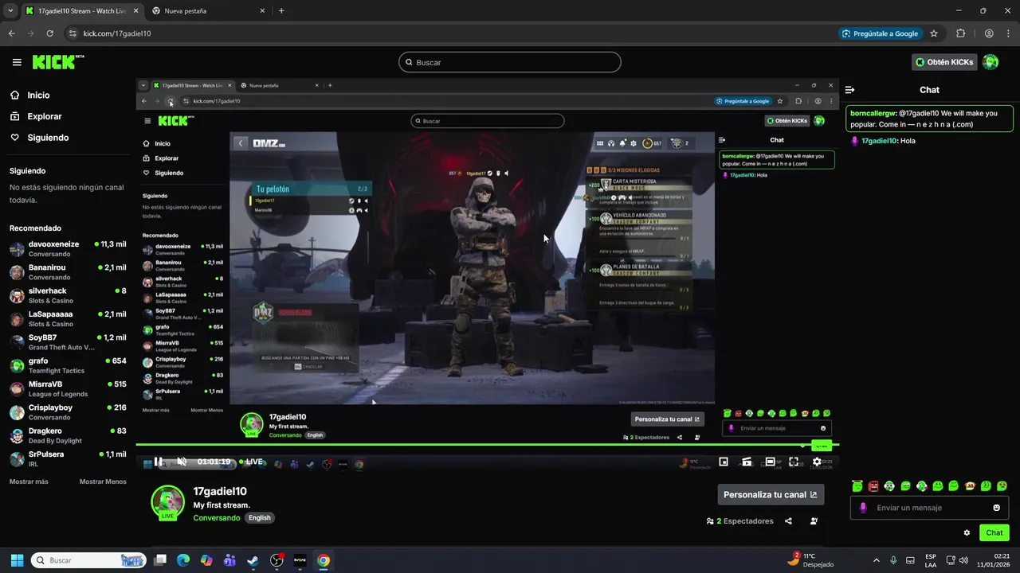Toggle fullscreen in the video player
The image size is (1020, 573).
794,462
